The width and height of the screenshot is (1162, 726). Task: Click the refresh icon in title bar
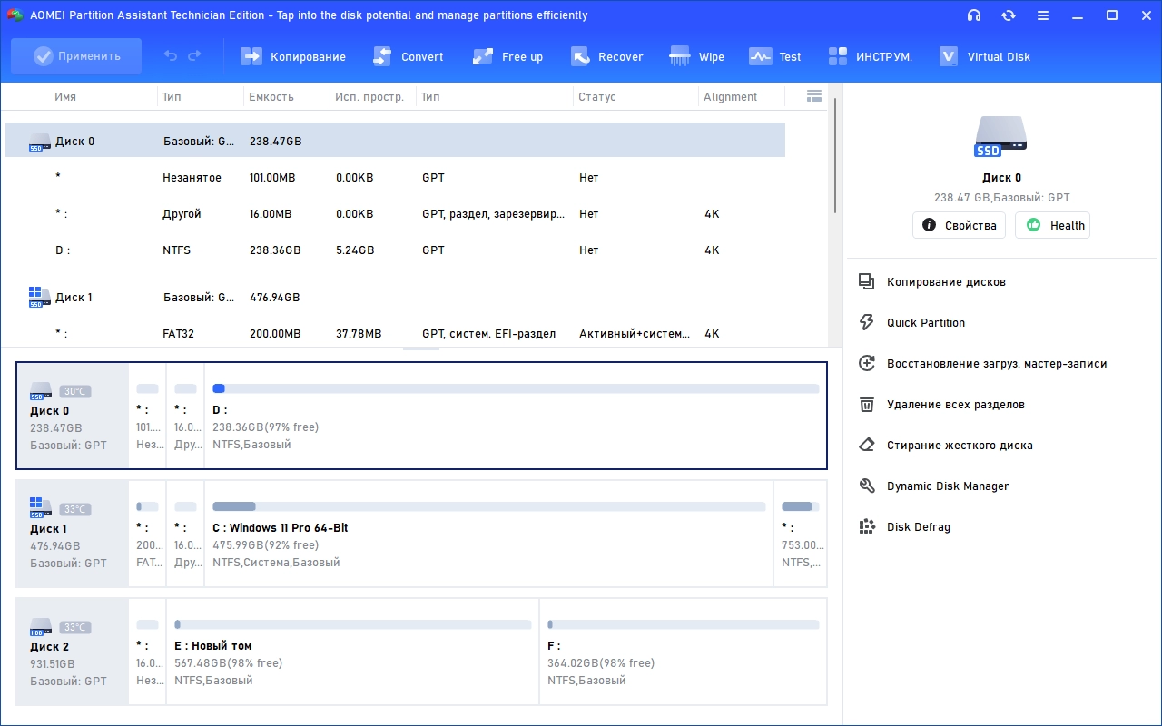click(x=1009, y=15)
